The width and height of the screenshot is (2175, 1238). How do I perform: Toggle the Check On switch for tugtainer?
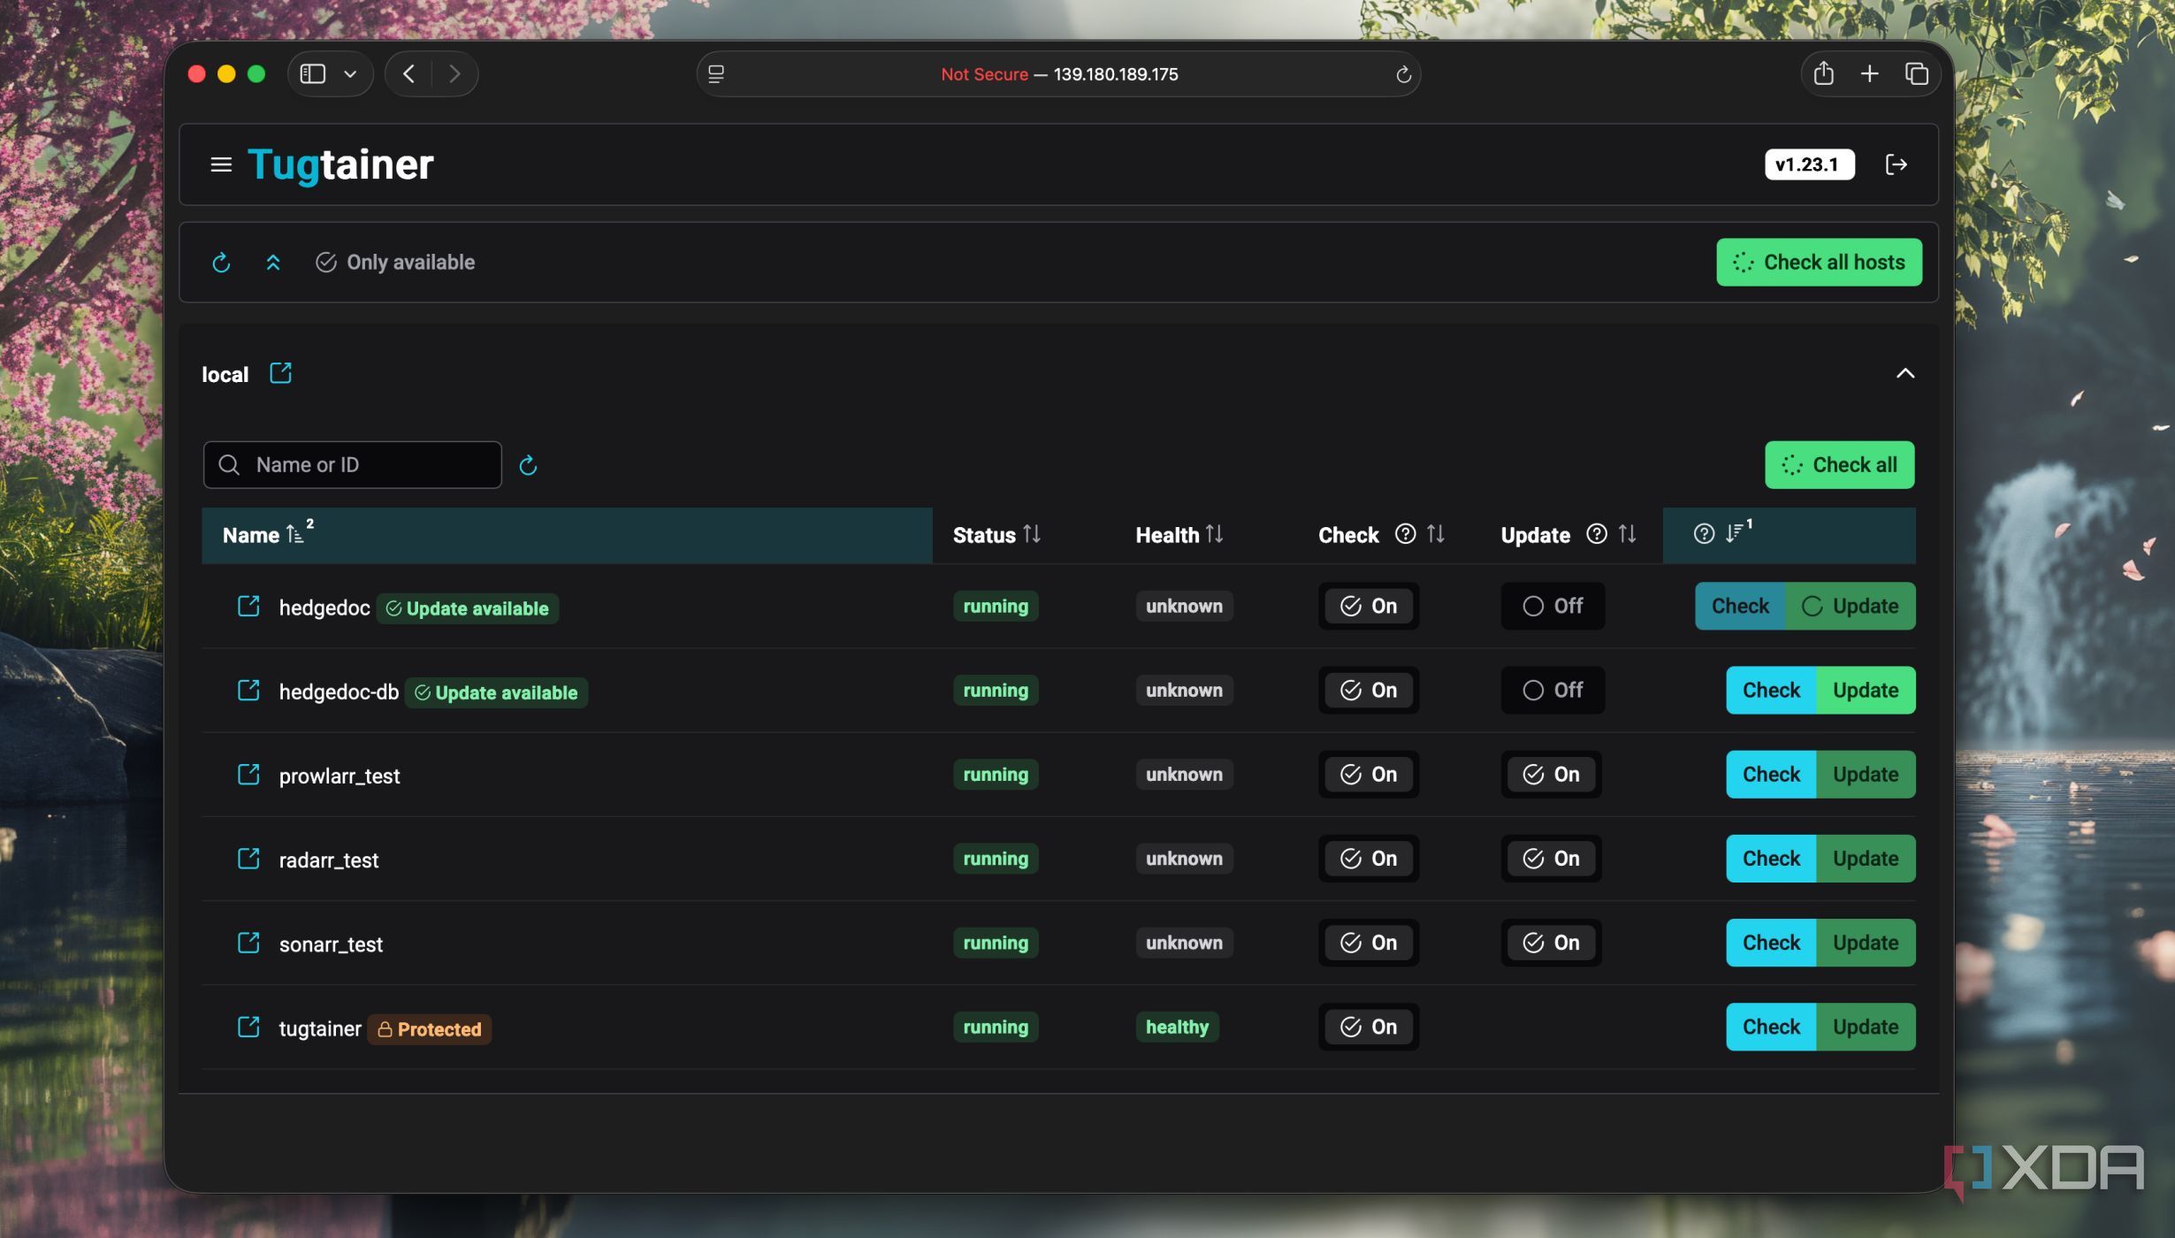pos(1369,1027)
